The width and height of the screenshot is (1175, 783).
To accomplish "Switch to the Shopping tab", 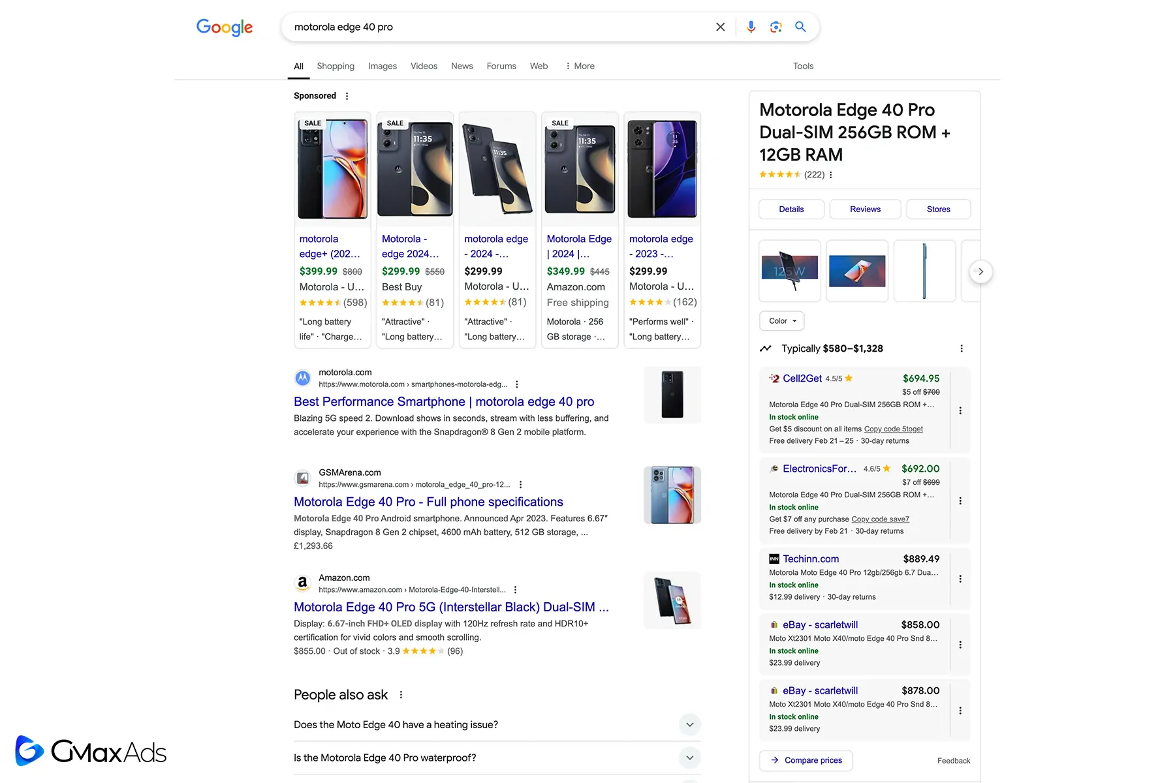I will [x=336, y=66].
